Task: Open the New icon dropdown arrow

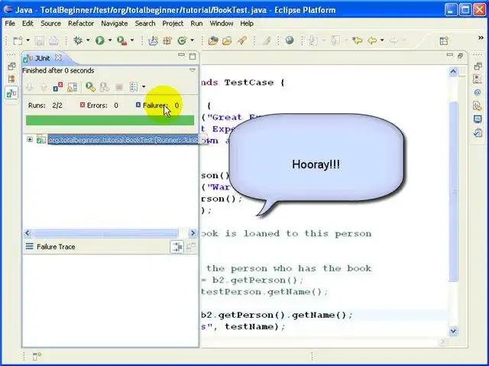Action: tap(28, 40)
